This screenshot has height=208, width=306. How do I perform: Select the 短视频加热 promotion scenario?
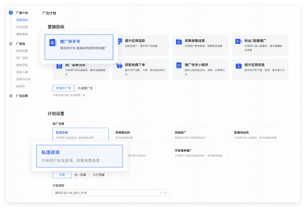click(140, 135)
